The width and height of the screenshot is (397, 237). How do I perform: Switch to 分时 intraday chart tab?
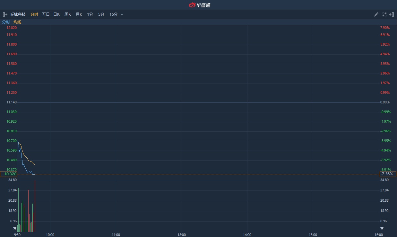34,14
